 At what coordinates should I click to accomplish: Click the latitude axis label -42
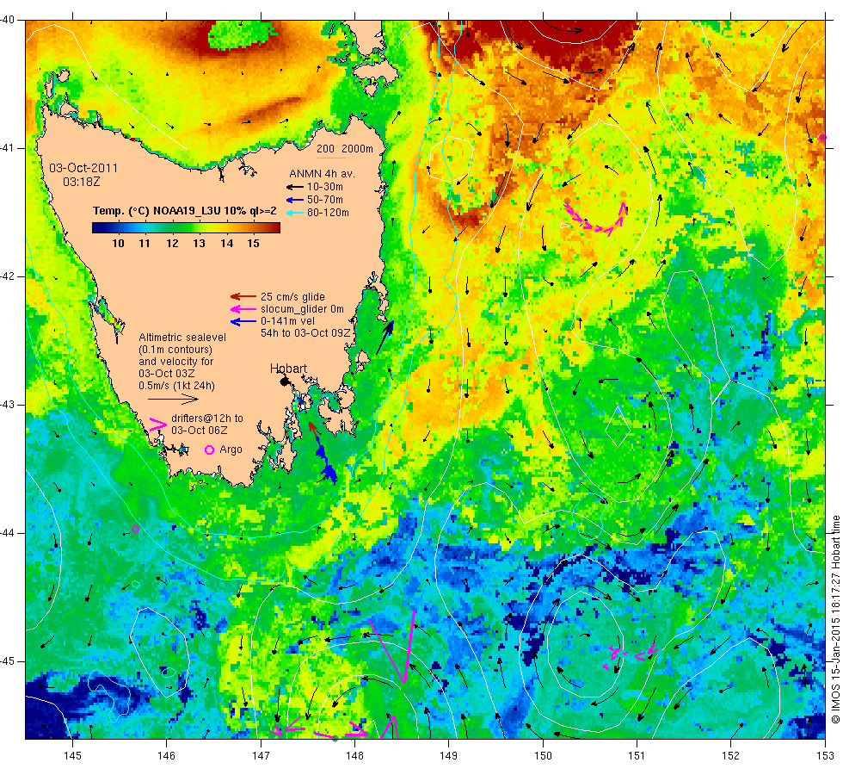8,276
